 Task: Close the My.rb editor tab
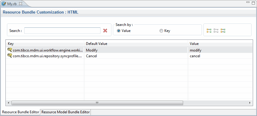[x=21, y=4]
